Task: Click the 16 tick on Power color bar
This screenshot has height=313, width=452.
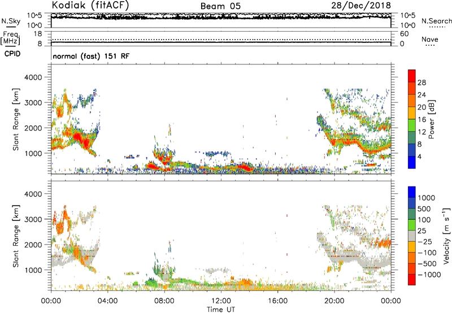Action: (421, 120)
